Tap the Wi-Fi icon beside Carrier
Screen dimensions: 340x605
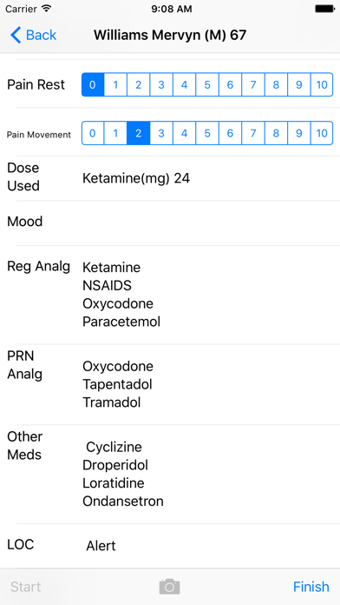[x=47, y=9]
